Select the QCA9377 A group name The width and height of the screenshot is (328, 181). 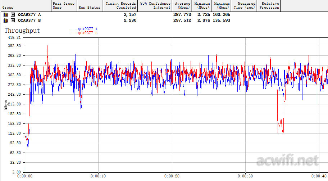coord(29,15)
